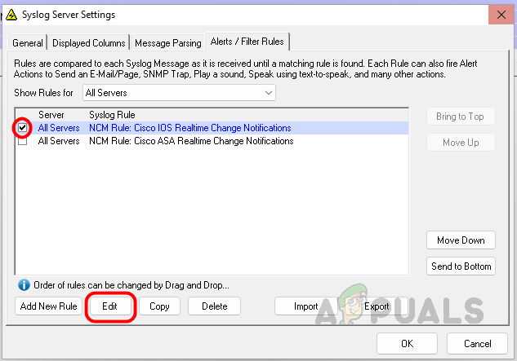
Task: Click the Move Up button
Action: click(461, 142)
